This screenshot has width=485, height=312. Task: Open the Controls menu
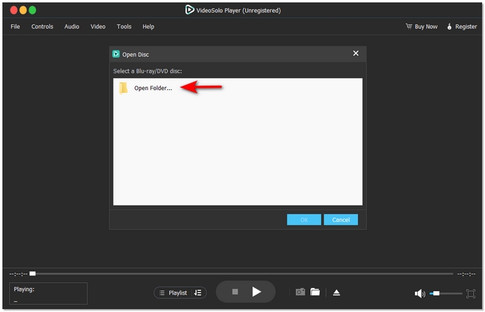42,26
